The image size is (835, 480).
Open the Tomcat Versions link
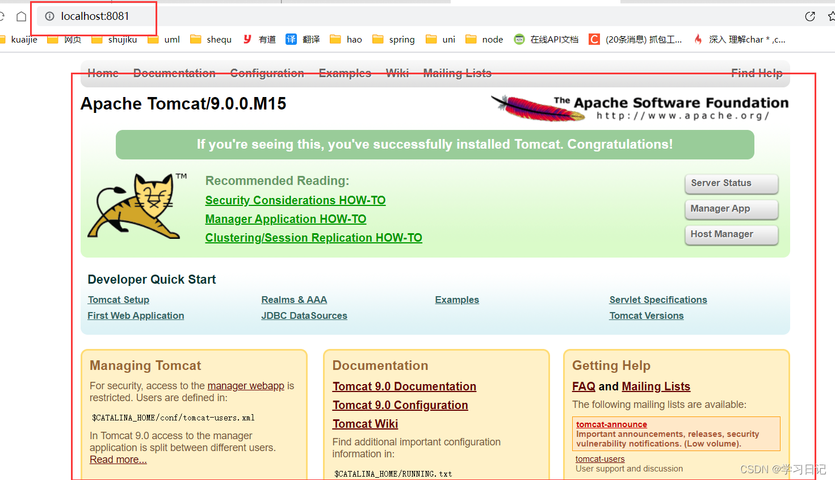pyautogui.click(x=646, y=315)
